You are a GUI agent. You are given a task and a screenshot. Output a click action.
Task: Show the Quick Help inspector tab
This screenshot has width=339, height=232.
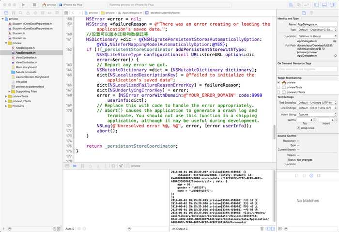coord(311,13)
